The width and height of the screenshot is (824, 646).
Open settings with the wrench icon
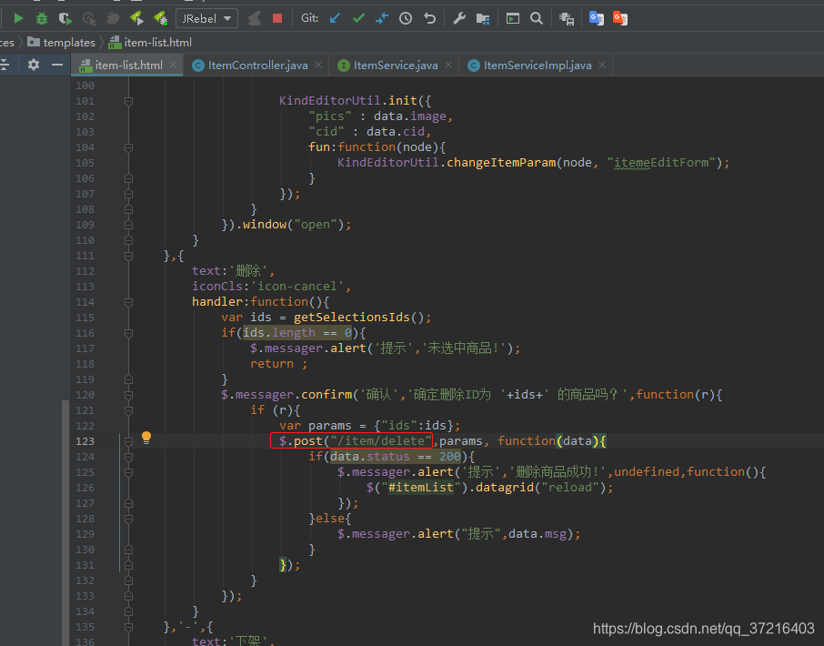pos(459,19)
